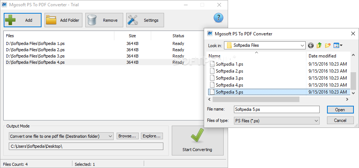The image size is (359, 168).
Task: Open the Output Mode combo box
Action: click(x=61, y=136)
